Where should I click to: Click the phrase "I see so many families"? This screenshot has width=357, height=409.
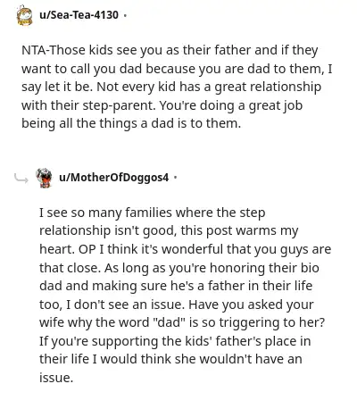pyautogui.click(x=105, y=213)
